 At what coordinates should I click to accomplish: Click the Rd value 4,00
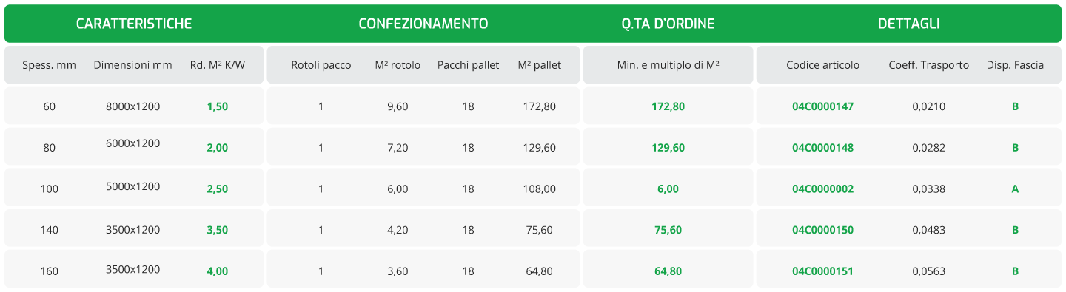coord(218,271)
